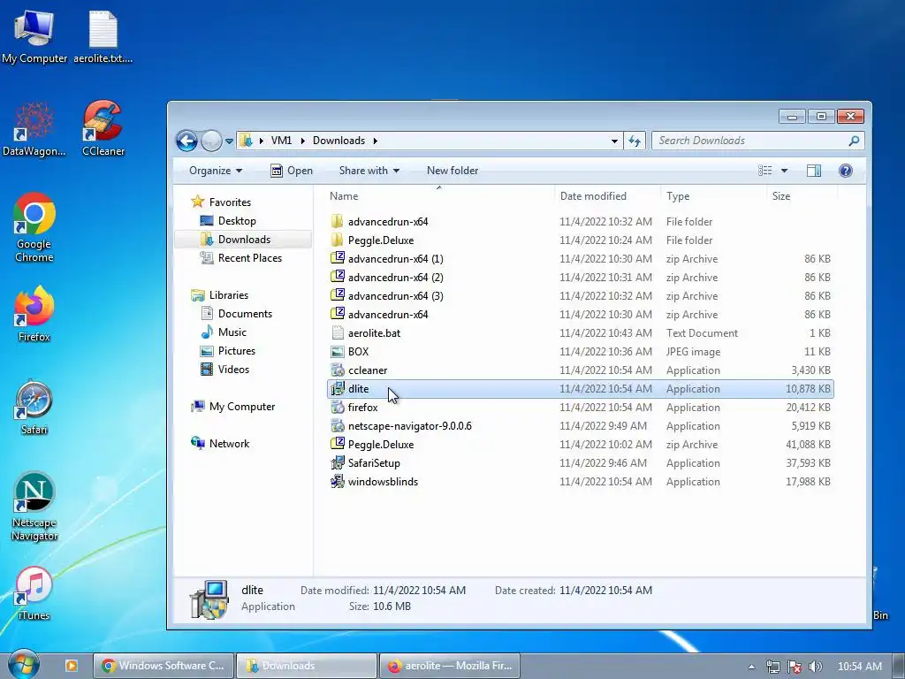The image size is (905, 679).
Task: Select Recent Places in navigation pane
Action: click(x=249, y=258)
